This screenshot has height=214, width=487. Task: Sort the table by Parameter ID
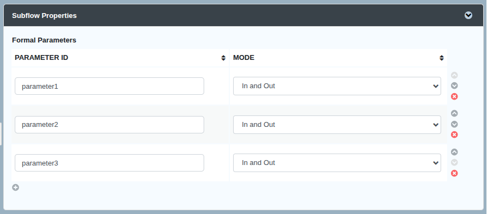[x=223, y=58]
